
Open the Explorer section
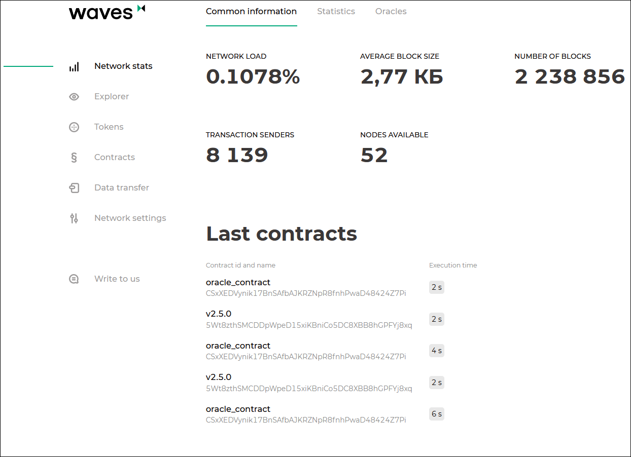[x=111, y=96]
